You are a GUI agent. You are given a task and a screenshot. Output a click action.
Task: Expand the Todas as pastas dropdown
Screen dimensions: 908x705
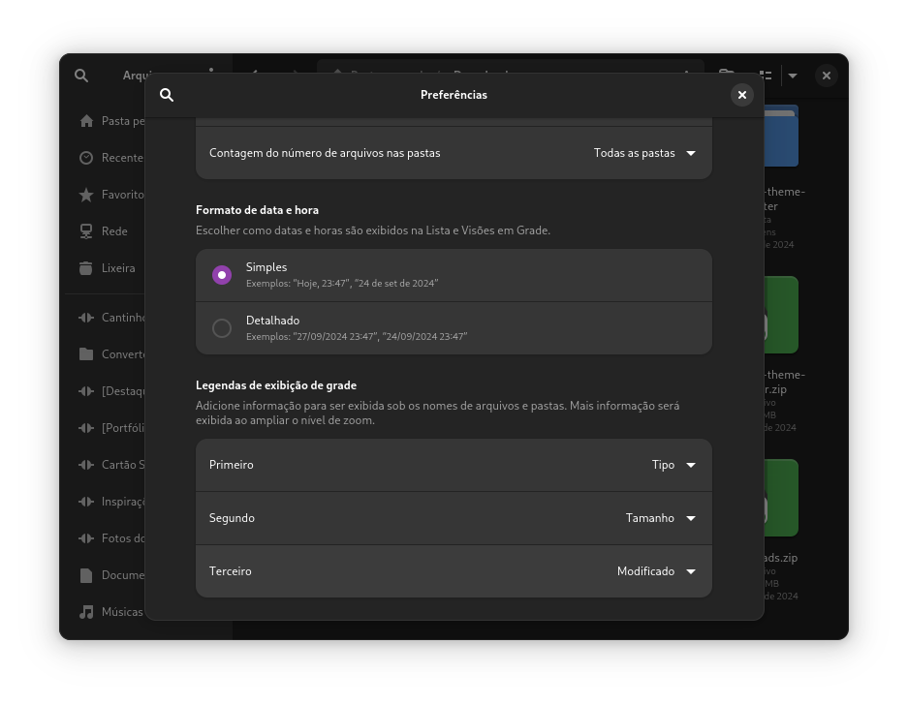coord(644,153)
